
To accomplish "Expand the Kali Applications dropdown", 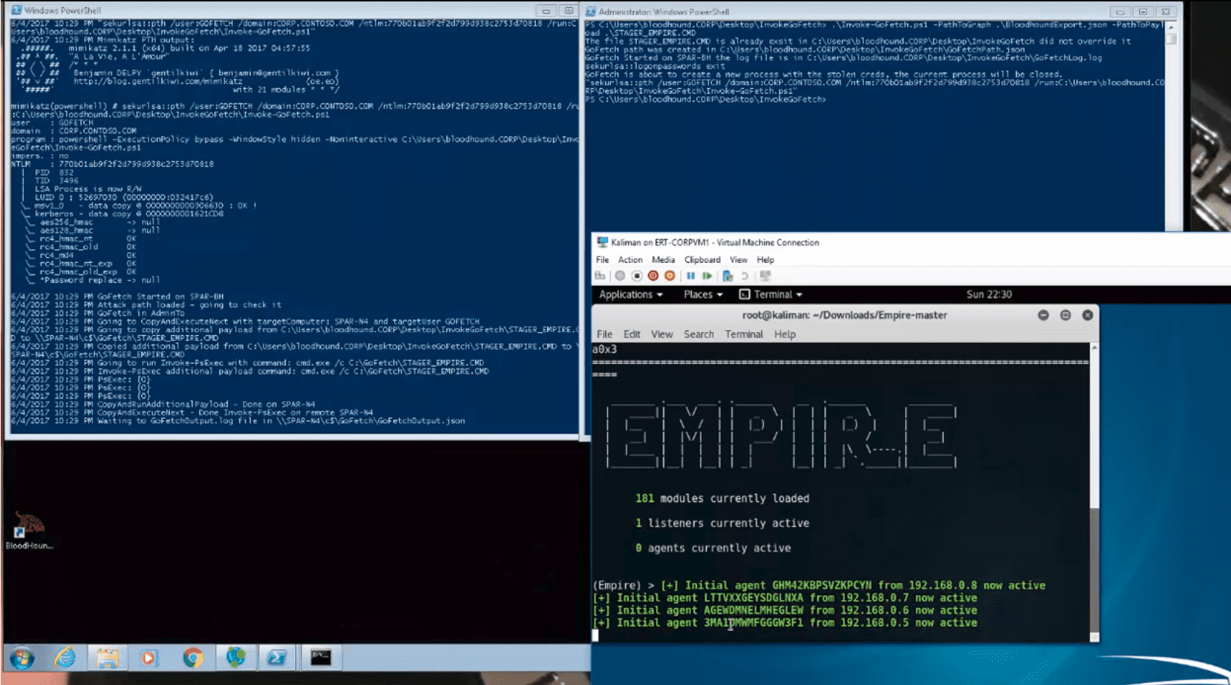I will (631, 295).
